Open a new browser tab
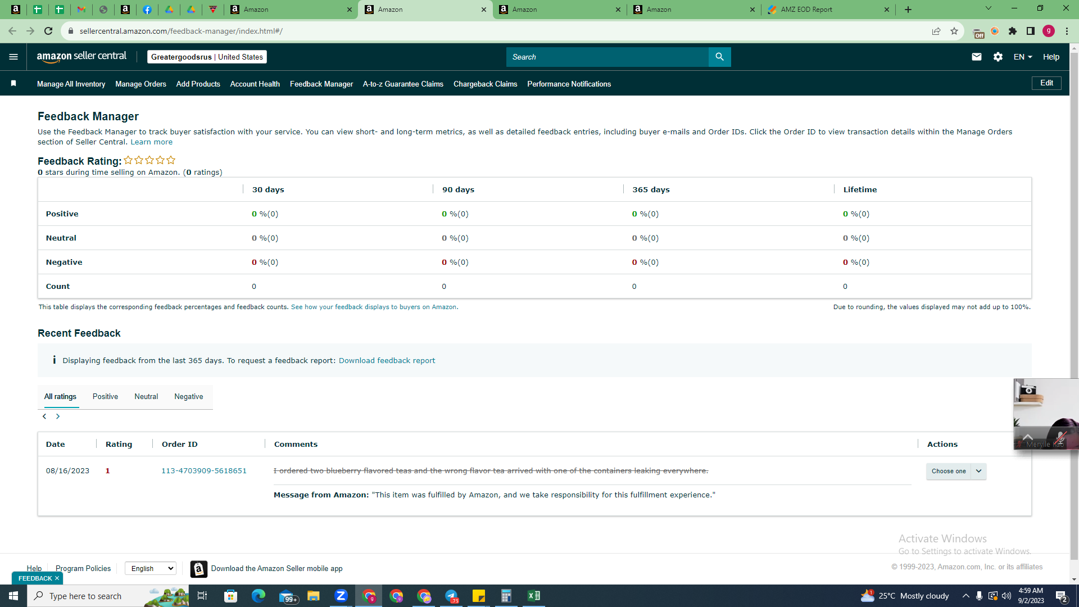This screenshot has height=607, width=1079. [908, 10]
